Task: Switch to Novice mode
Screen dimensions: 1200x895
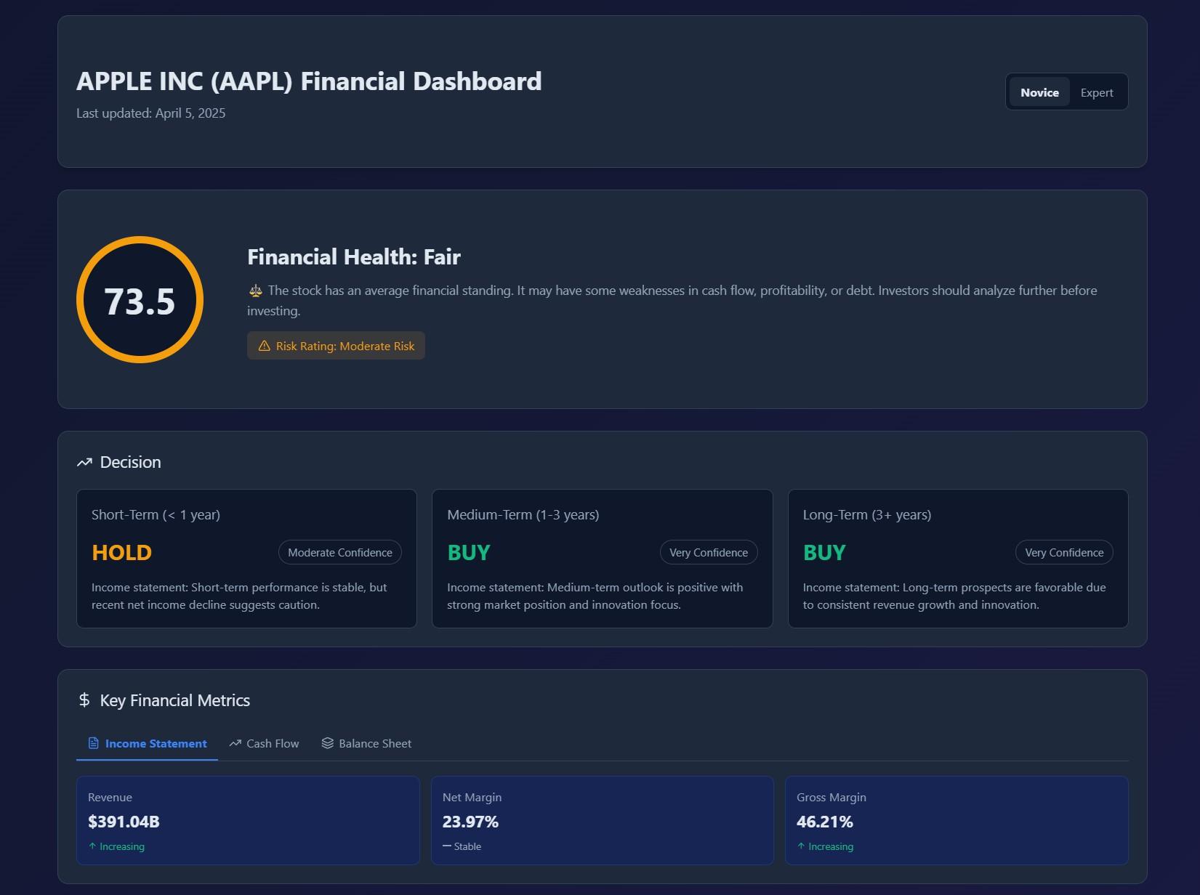Action: 1039,92
